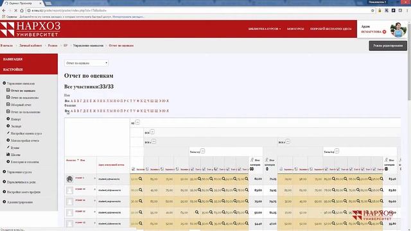The height and width of the screenshot is (231, 411).
Task: Open the first magnifier in the top student row
Action: tap(141, 179)
